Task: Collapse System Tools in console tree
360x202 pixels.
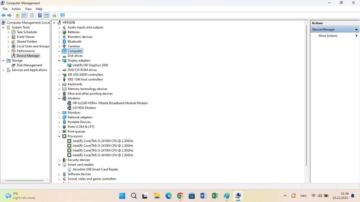Action: 4,27
